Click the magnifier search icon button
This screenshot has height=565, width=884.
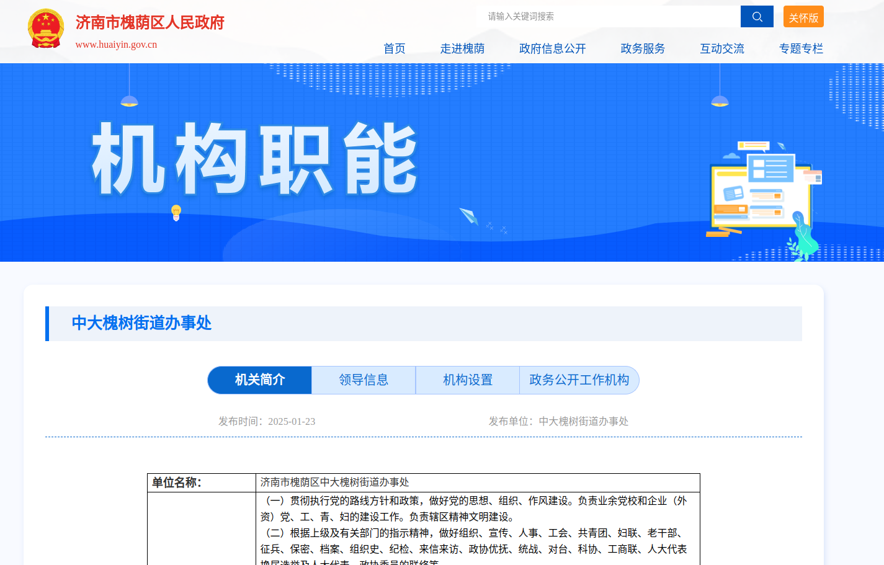tap(756, 17)
